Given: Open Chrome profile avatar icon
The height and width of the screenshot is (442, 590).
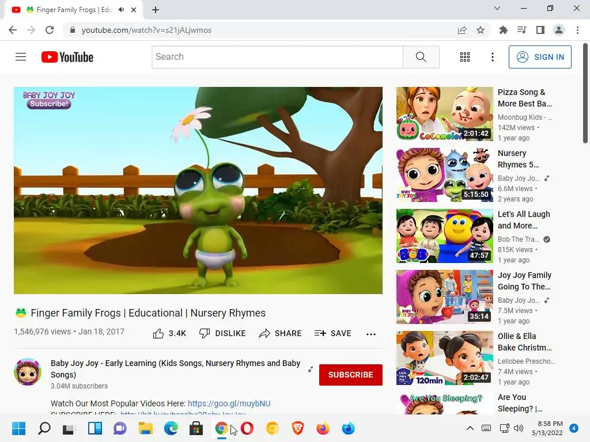Looking at the screenshot, I should [559, 30].
